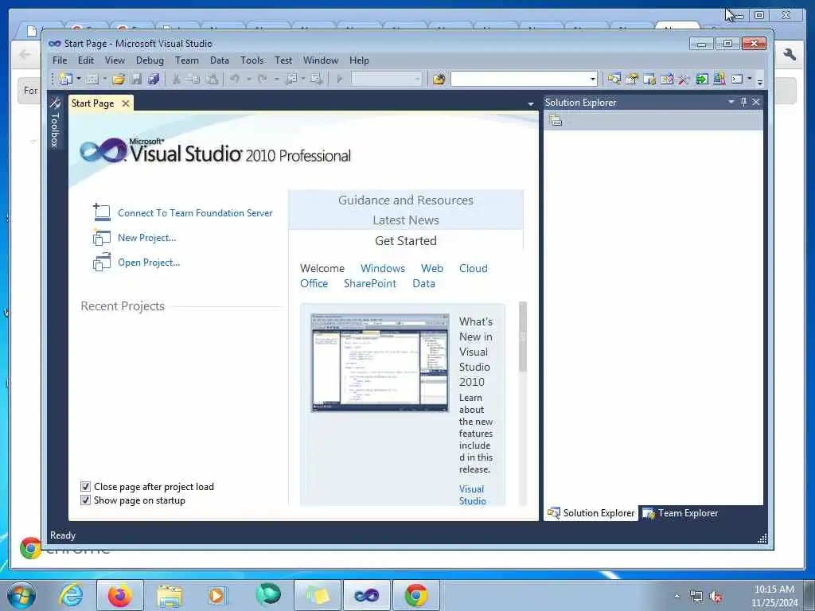Close the Start Page tab
The width and height of the screenshot is (815, 611).
click(125, 103)
